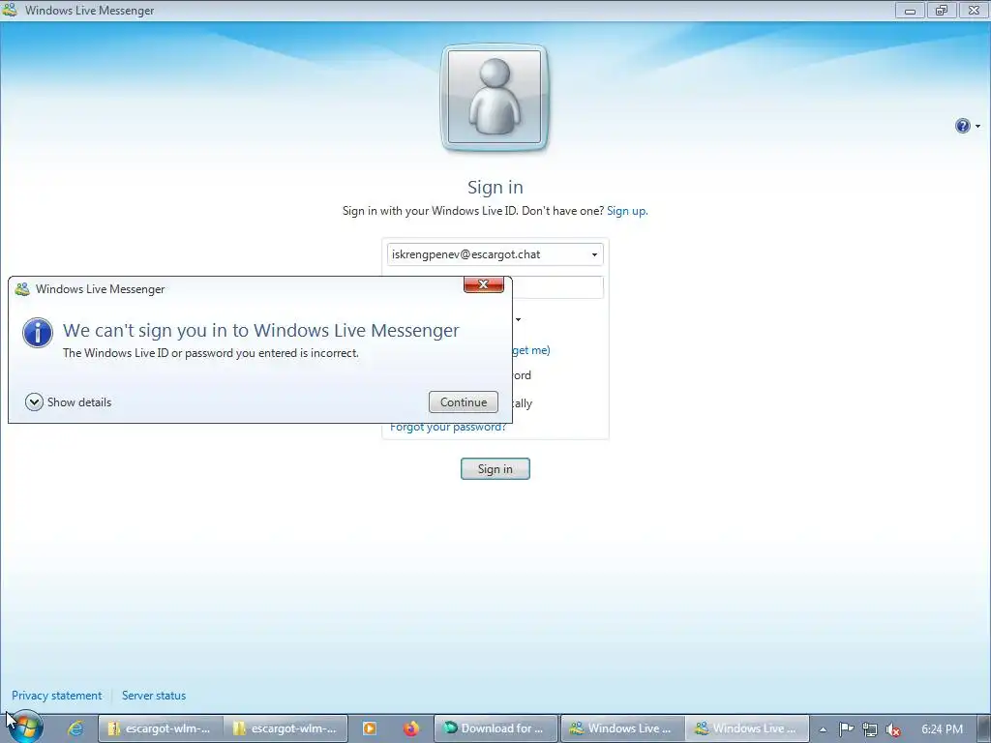Click the password input field
991x743 pixels.
(x=557, y=287)
